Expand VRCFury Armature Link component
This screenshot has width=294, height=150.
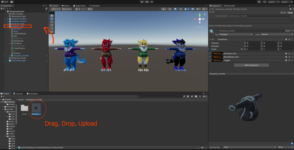point(210,54)
